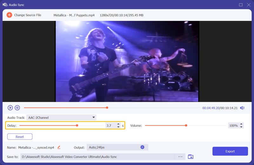The image size is (254, 165).
Task: Maximize the Audio Sync window
Action: coord(241,5)
